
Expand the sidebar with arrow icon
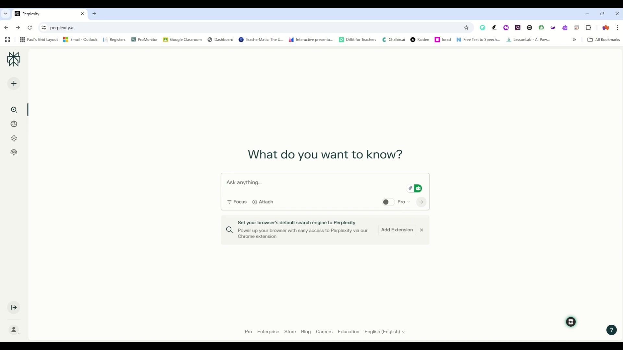(x=14, y=308)
